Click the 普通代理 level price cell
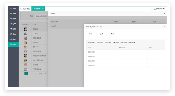 click(x=132, y=52)
